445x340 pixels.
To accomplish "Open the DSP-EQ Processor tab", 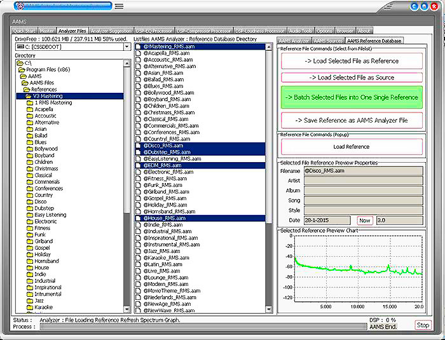I will tap(154, 31).
